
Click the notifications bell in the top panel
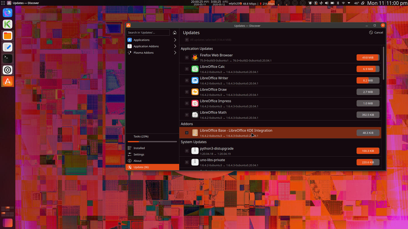[310, 3]
